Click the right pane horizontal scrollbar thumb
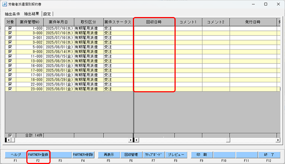Viewport: 285px width, 164px height. coord(228,140)
